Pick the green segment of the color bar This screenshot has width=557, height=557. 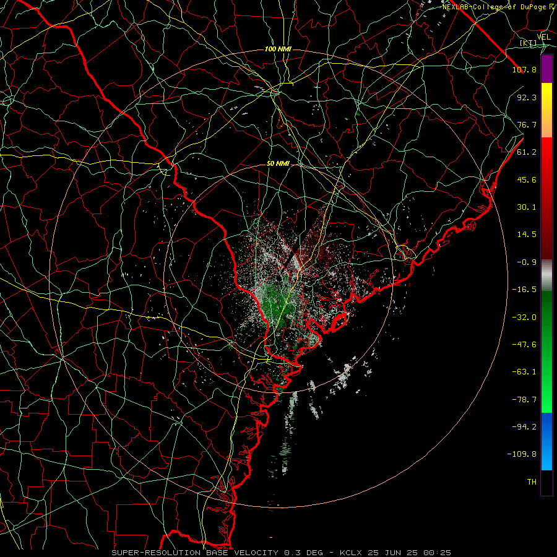(546, 352)
